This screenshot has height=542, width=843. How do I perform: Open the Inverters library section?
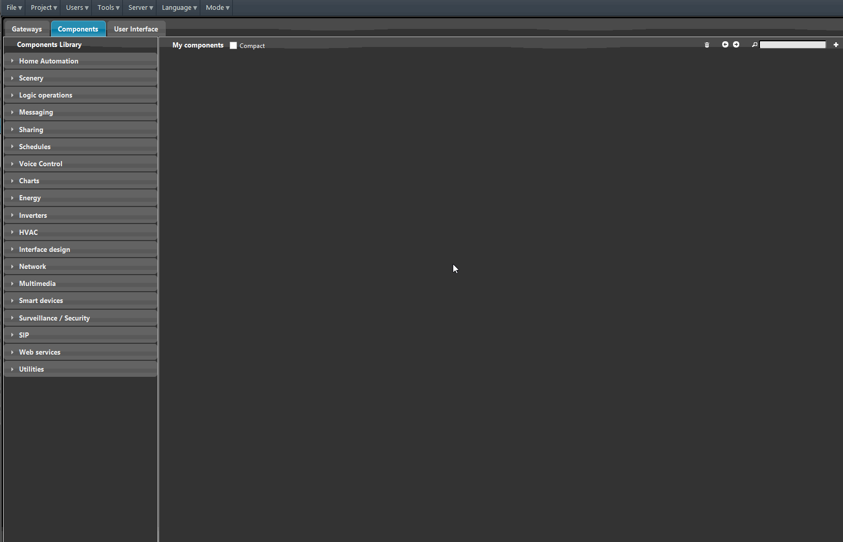(x=81, y=215)
